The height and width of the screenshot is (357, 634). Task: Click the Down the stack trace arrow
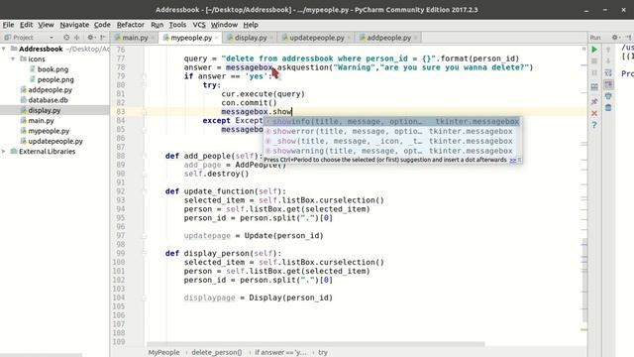(608, 61)
